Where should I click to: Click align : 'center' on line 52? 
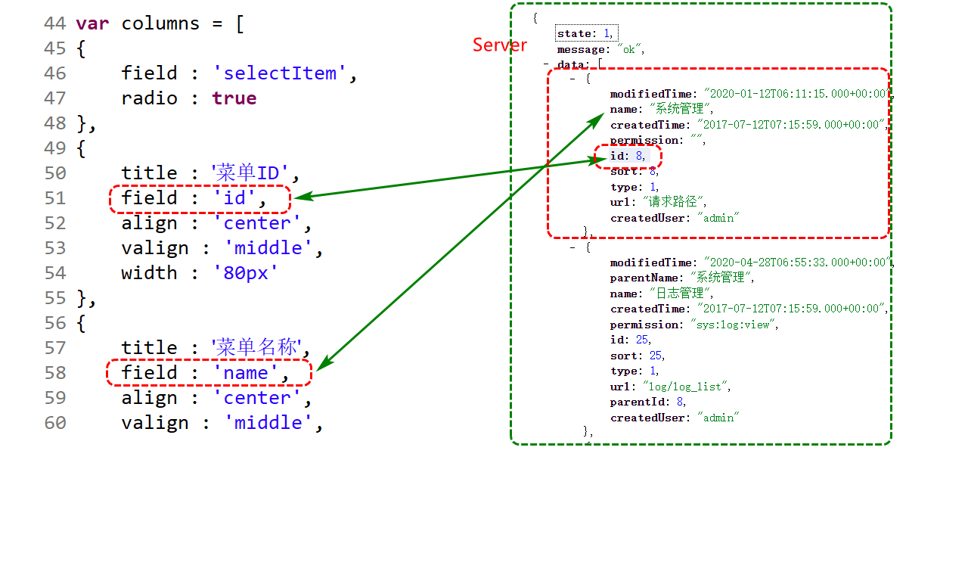coord(217,223)
